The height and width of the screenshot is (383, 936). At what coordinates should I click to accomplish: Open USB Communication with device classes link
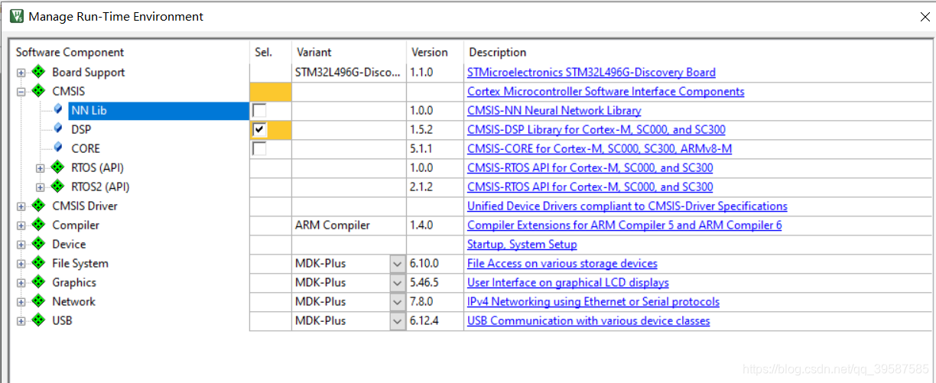tap(589, 321)
